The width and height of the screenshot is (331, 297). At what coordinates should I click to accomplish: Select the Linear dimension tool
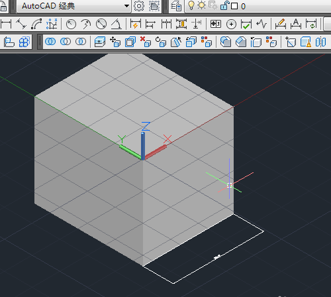(6, 24)
